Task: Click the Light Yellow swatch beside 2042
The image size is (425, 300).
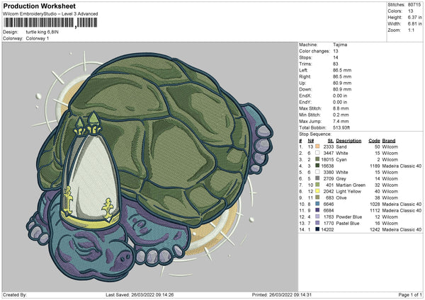Action: (x=317, y=191)
